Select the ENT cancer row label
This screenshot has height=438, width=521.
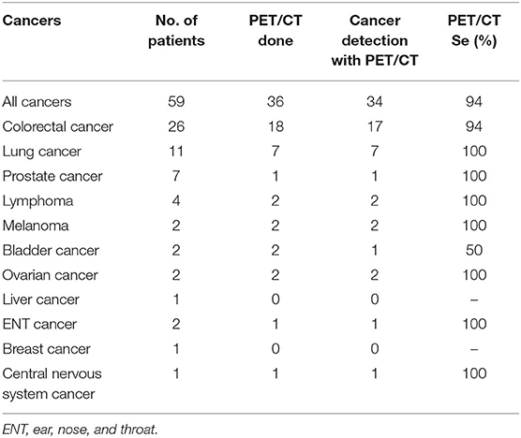[39, 324]
